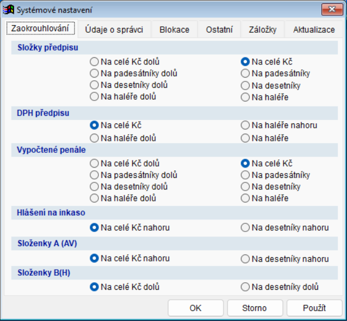
Task: Choose Na desetníky dolů under Vypočtené penále
Action: [95, 187]
